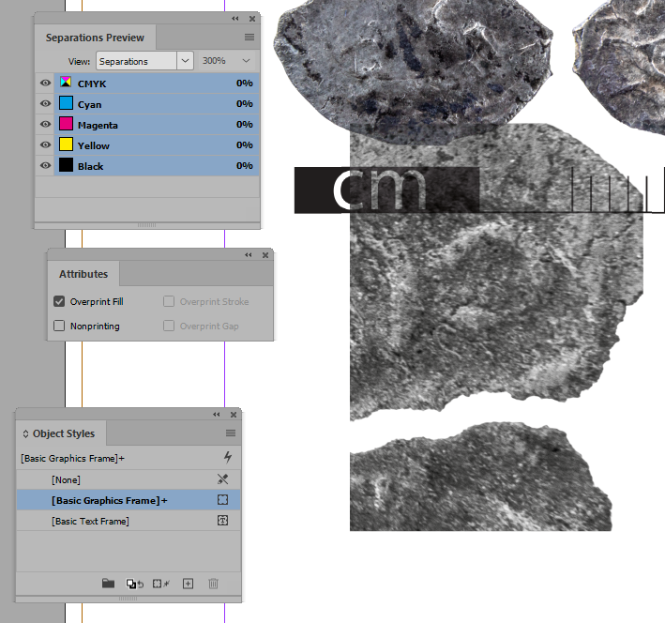Viewport: 665px width, 623px height.
Task: Cycle the Object Styles panel view arrows
Action: pos(25,433)
